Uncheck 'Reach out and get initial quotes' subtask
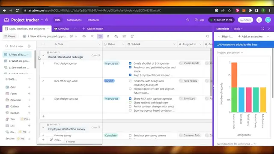Image resolution: width=274 pixels, height=154 pixels. [x=130, y=67]
